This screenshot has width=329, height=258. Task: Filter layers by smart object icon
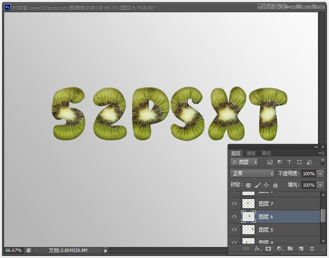309,162
